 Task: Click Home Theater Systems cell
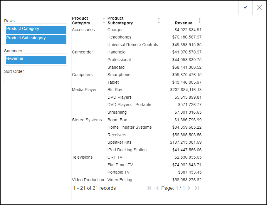[130, 127]
